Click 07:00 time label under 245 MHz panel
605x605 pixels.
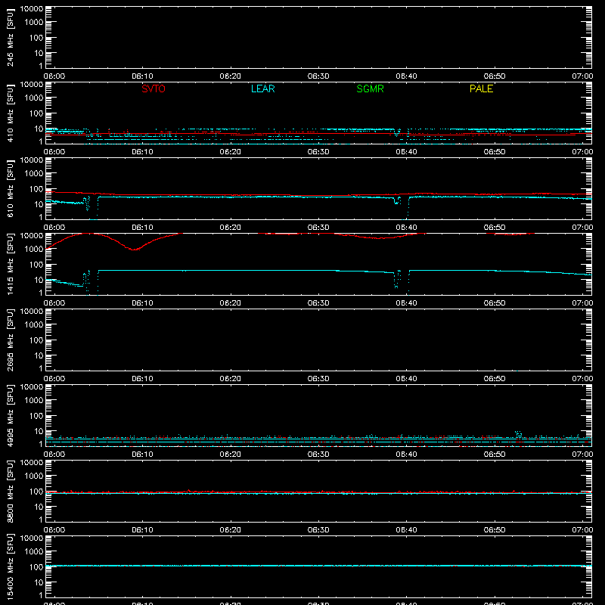(582, 76)
